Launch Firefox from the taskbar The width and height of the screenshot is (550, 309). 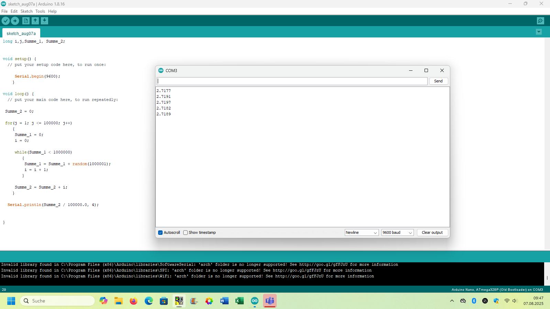click(133, 301)
